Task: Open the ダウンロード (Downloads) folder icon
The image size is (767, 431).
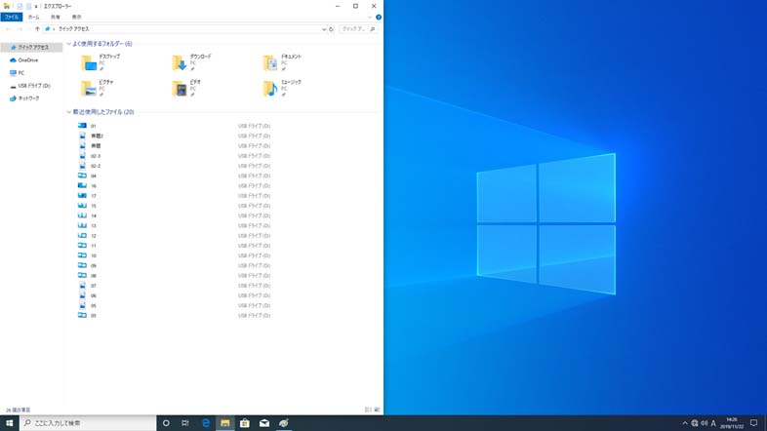Action: click(180, 63)
